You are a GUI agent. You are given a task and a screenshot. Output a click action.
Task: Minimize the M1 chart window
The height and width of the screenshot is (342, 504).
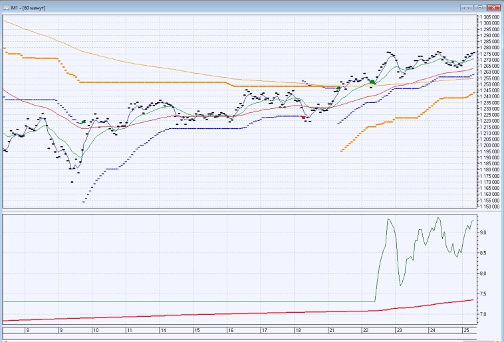click(x=467, y=7)
